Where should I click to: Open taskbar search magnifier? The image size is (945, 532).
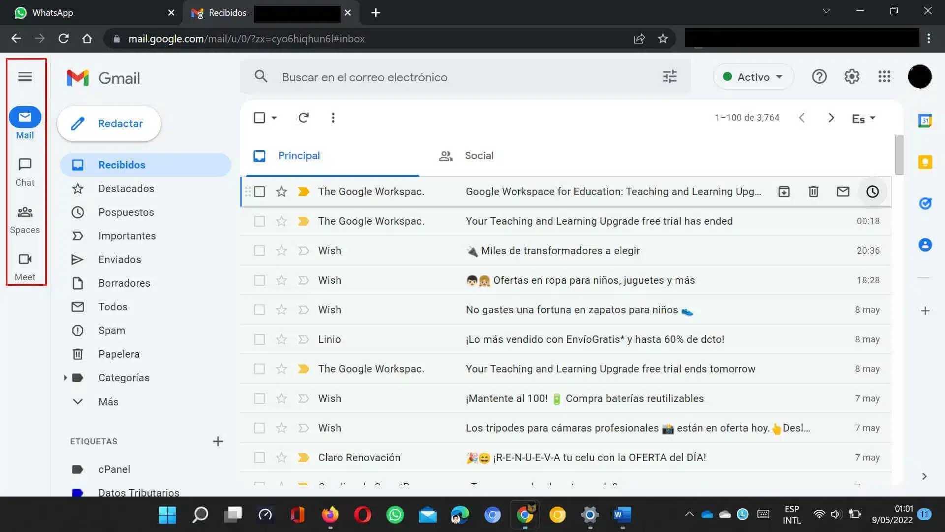click(200, 515)
